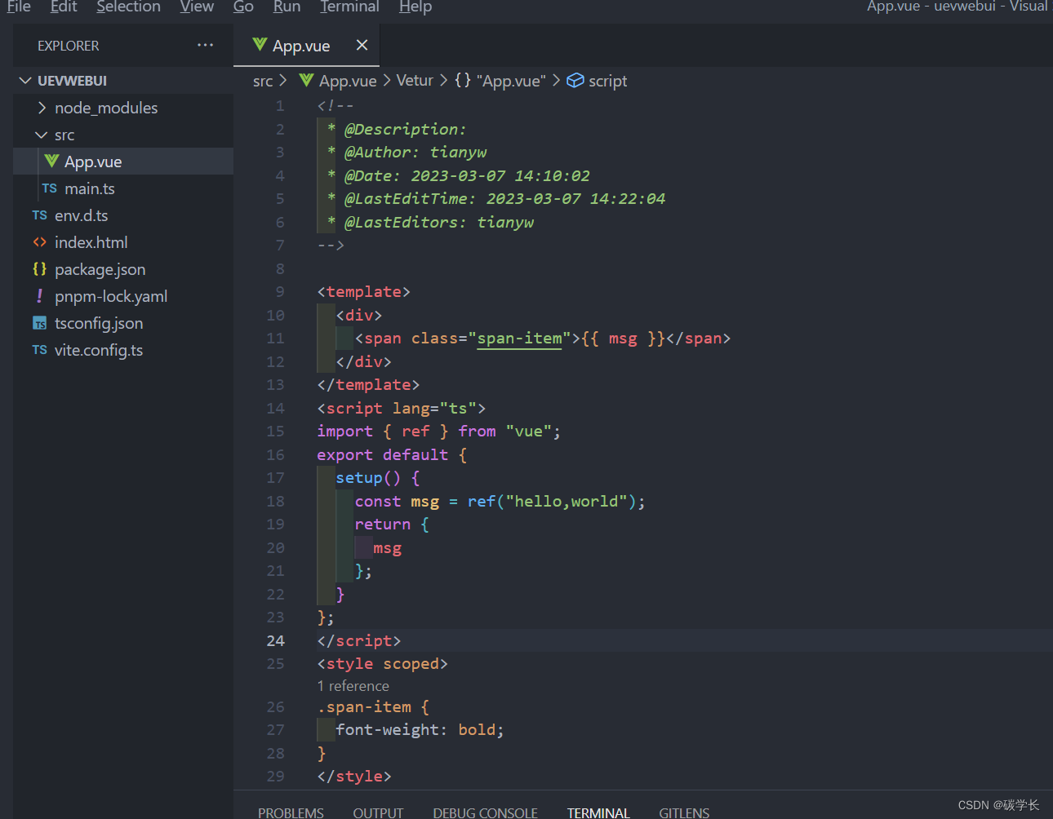Collapse the src folder chevron
This screenshot has height=819, width=1053.
(x=42, y=135)
